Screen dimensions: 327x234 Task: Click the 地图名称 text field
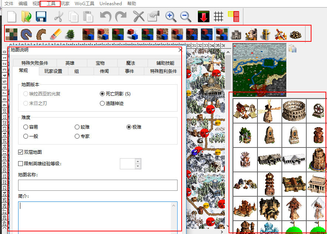(98, 185)
